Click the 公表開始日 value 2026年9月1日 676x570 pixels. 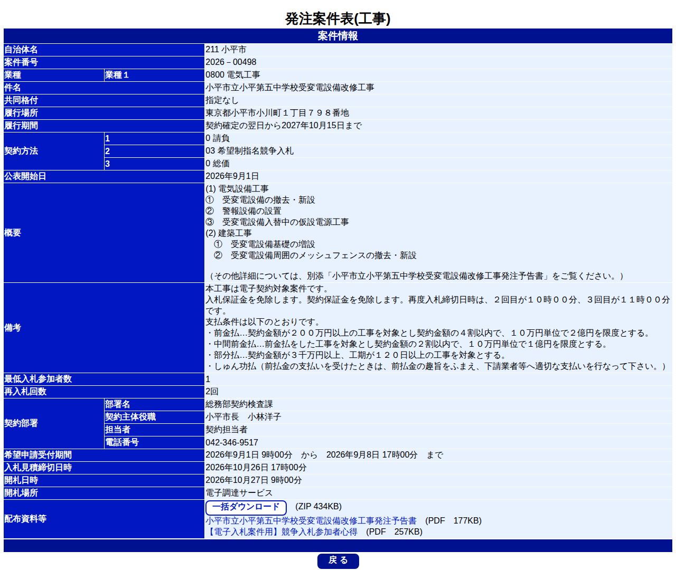point(232,176)
